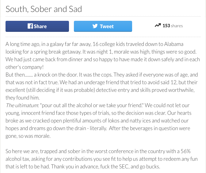The image size is (206, 173).
Task: Select the 'South, Sober and Sad' title
Action: point(44,9)
